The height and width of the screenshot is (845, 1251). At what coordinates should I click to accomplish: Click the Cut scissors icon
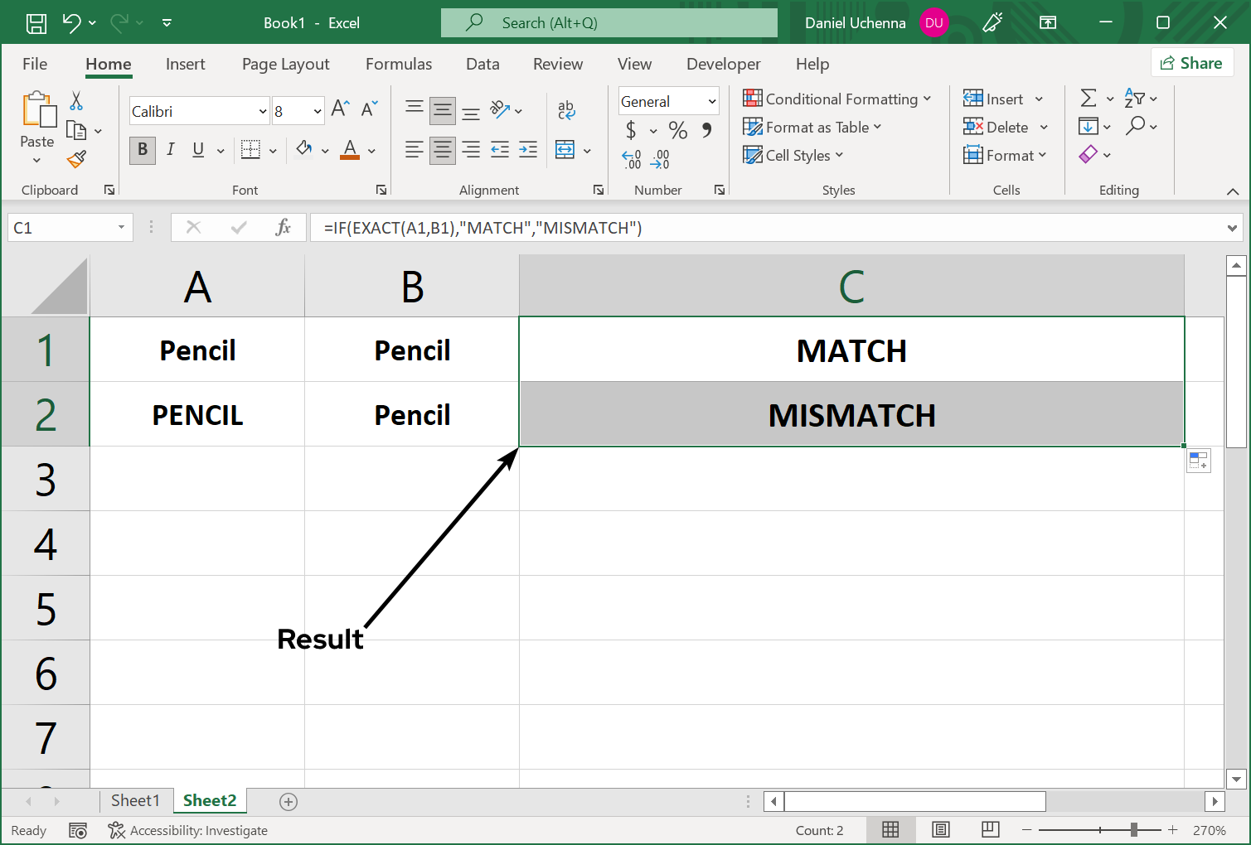click(x=76, y=101)
